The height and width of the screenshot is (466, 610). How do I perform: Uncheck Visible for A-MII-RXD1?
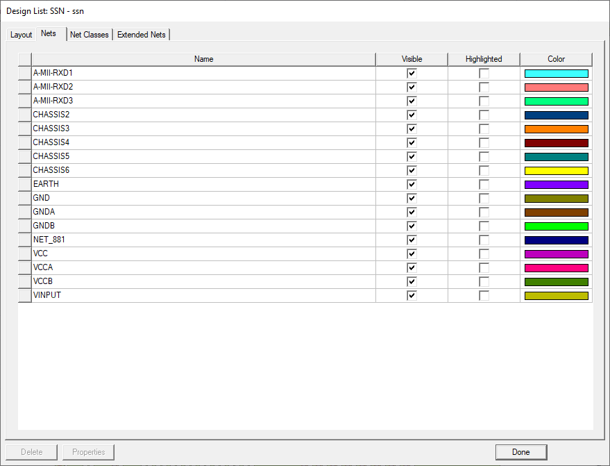[412, 73]
